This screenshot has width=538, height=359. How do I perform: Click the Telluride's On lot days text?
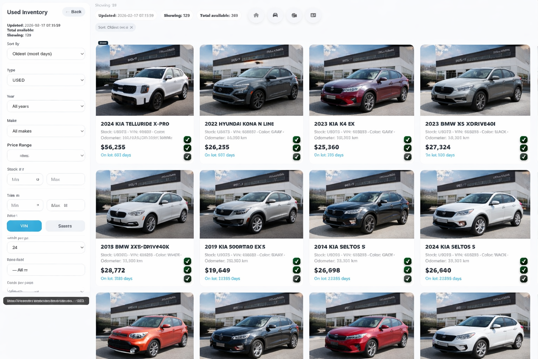click(116, 155)
